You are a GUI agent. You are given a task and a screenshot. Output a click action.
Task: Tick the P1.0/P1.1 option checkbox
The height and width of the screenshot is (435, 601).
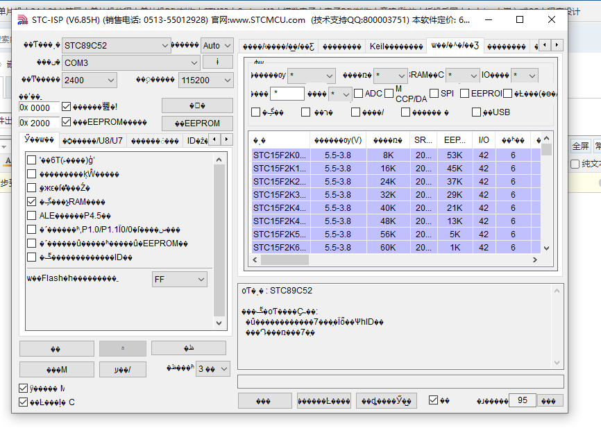[x=32, y=230]
